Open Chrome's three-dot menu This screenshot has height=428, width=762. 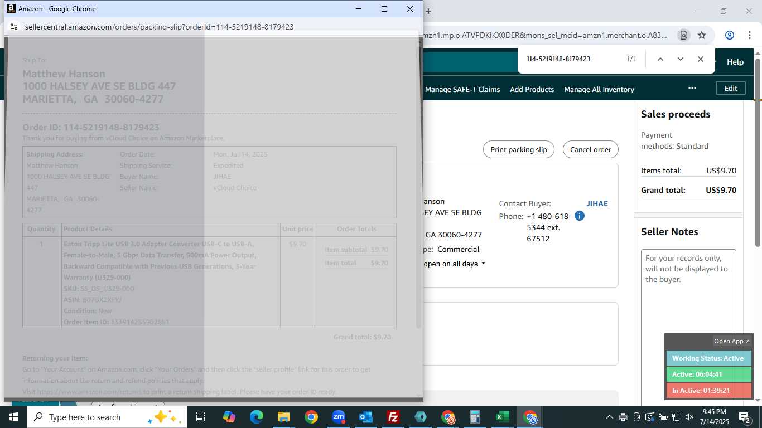click(749, 35)
